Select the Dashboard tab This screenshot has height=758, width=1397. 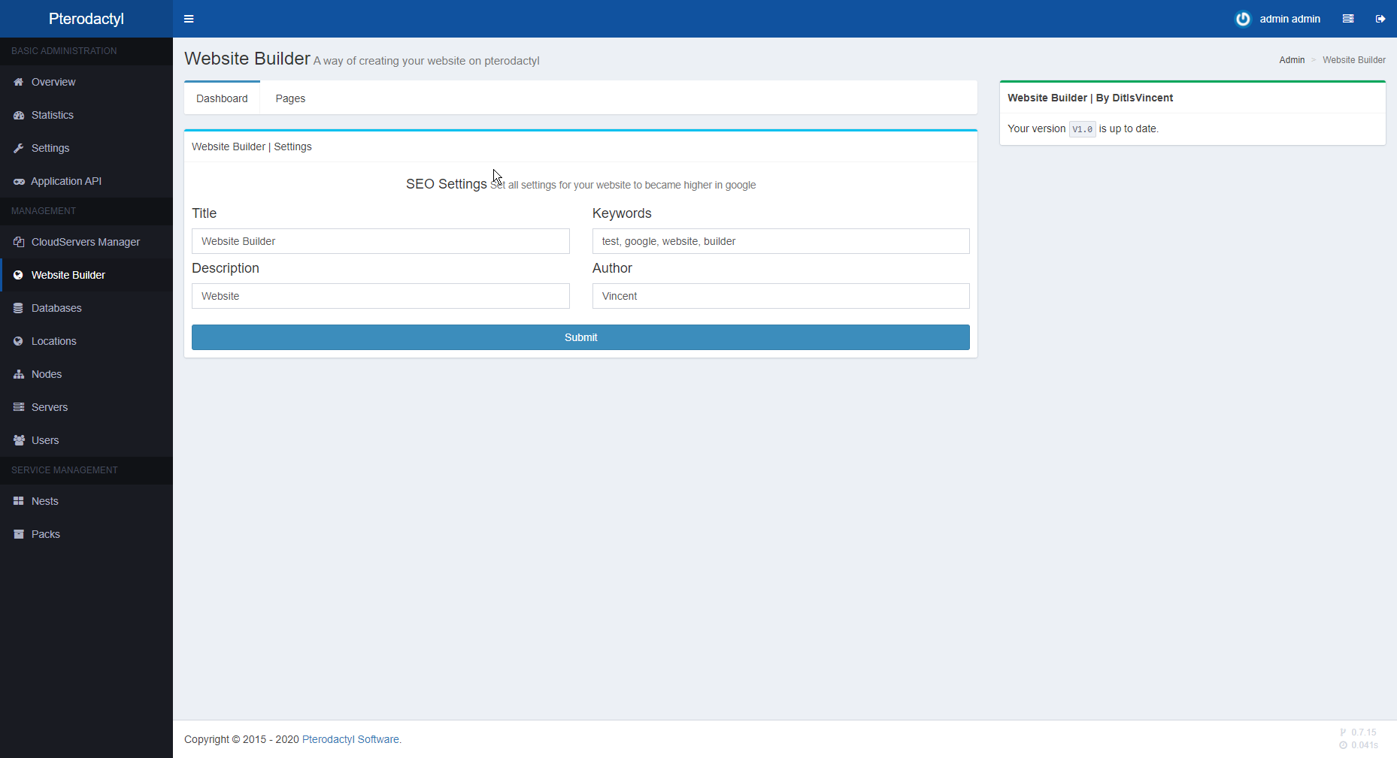[222, 98]
